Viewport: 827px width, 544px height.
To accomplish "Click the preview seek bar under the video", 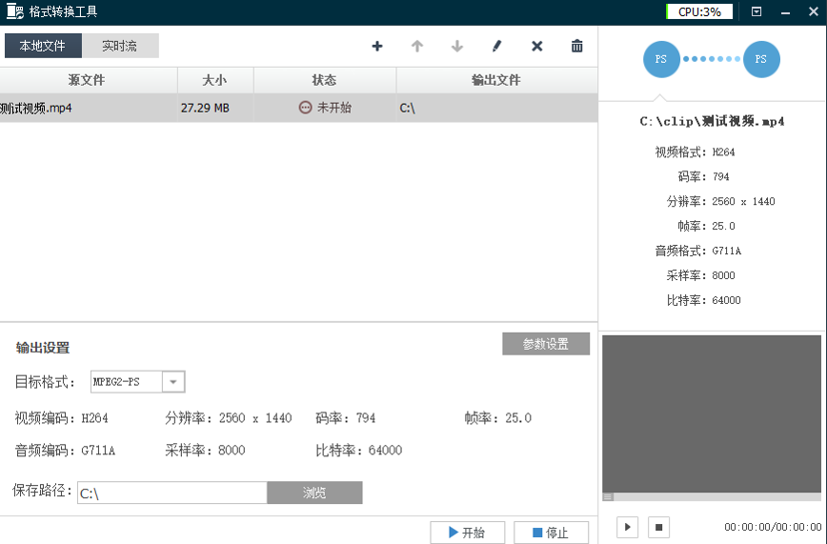I will (x=715, y=496).
